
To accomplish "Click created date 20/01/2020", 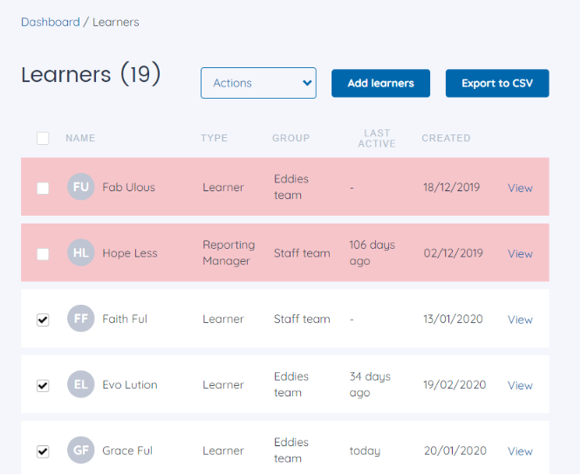I will 455,451.
